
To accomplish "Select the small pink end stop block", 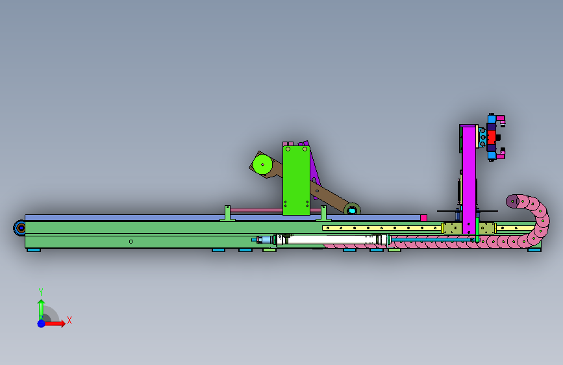I will click(423, 218).
